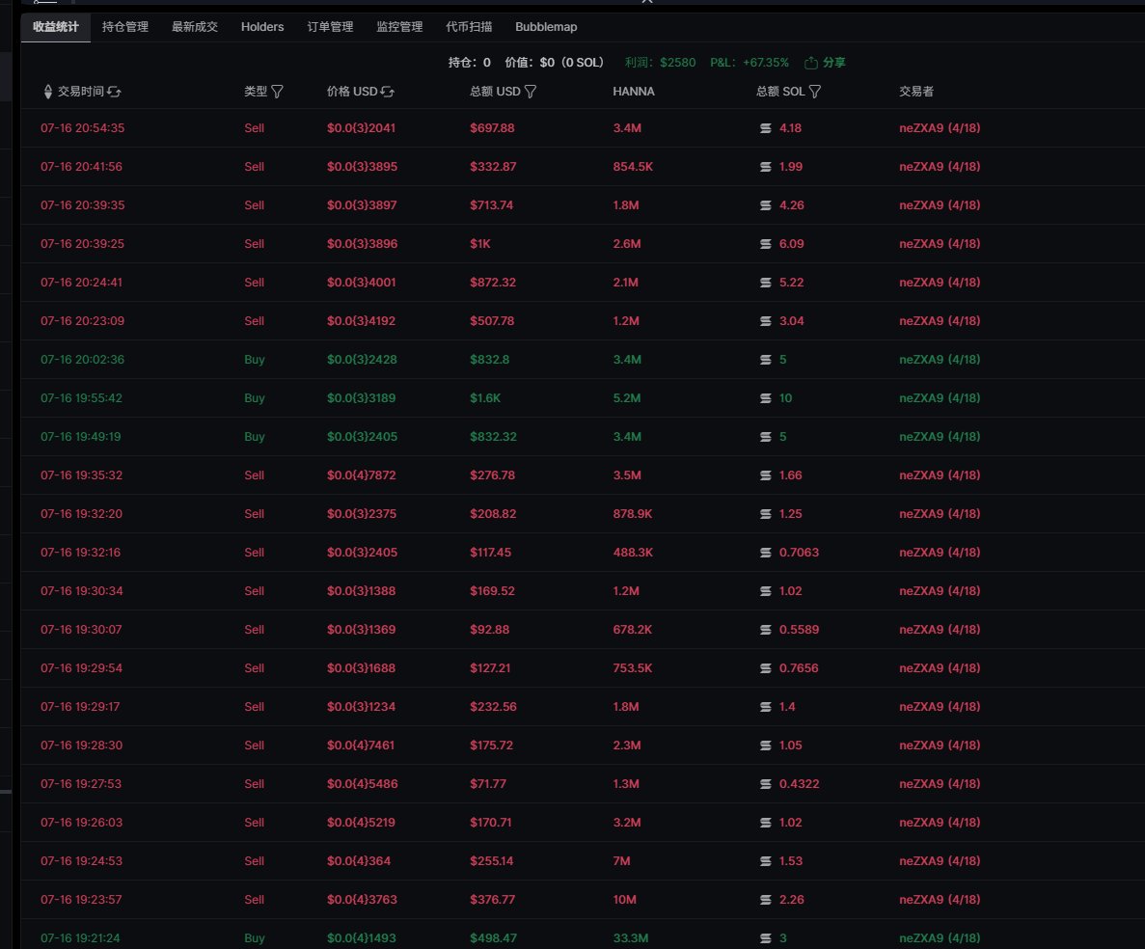Click timestamp 07-16 19:26:03
The image size is (1145, 949).
[x=81, y=822]
